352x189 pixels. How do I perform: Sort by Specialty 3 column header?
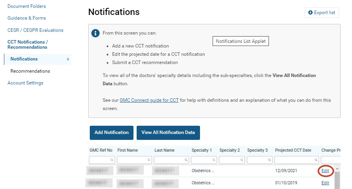257,150
